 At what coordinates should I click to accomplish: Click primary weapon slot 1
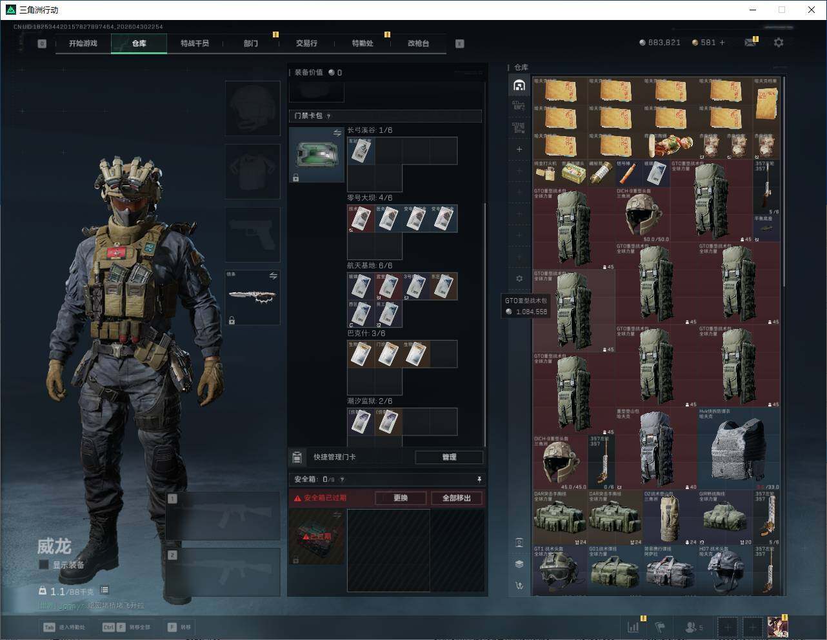coord(223,516)
